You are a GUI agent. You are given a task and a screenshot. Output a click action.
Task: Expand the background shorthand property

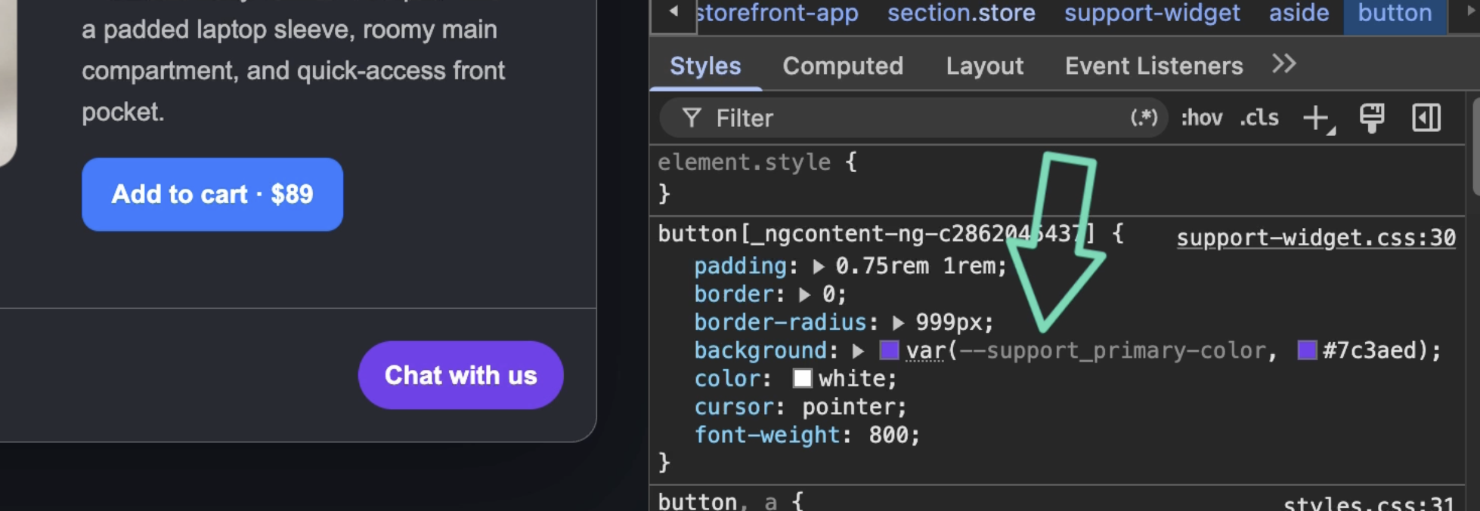click(x=858, y=351)
